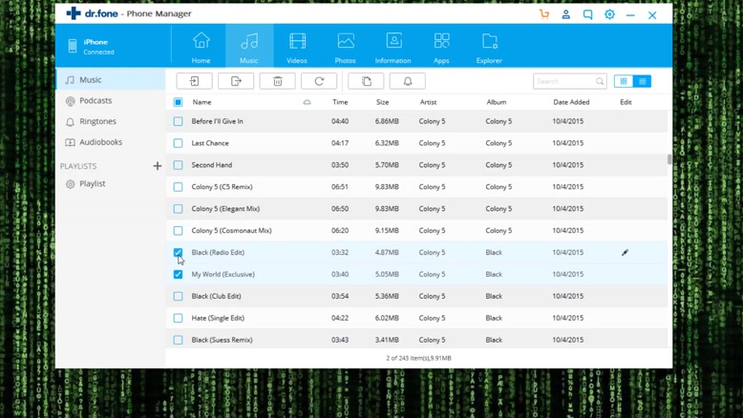Image resolution: width=743 pixels, height=418 pixels.
Task: Delete selected songs with trash icon
Action: (x=277, y=81)
